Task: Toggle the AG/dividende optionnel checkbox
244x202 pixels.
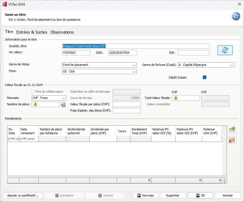Action: [68, 139]
